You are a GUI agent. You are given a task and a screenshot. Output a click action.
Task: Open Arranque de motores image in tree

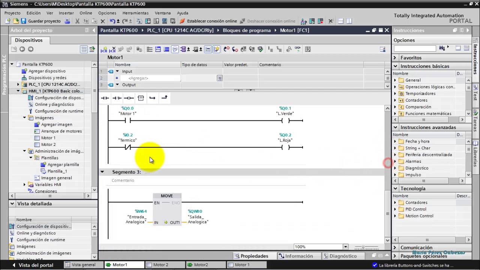click(61, 131)
